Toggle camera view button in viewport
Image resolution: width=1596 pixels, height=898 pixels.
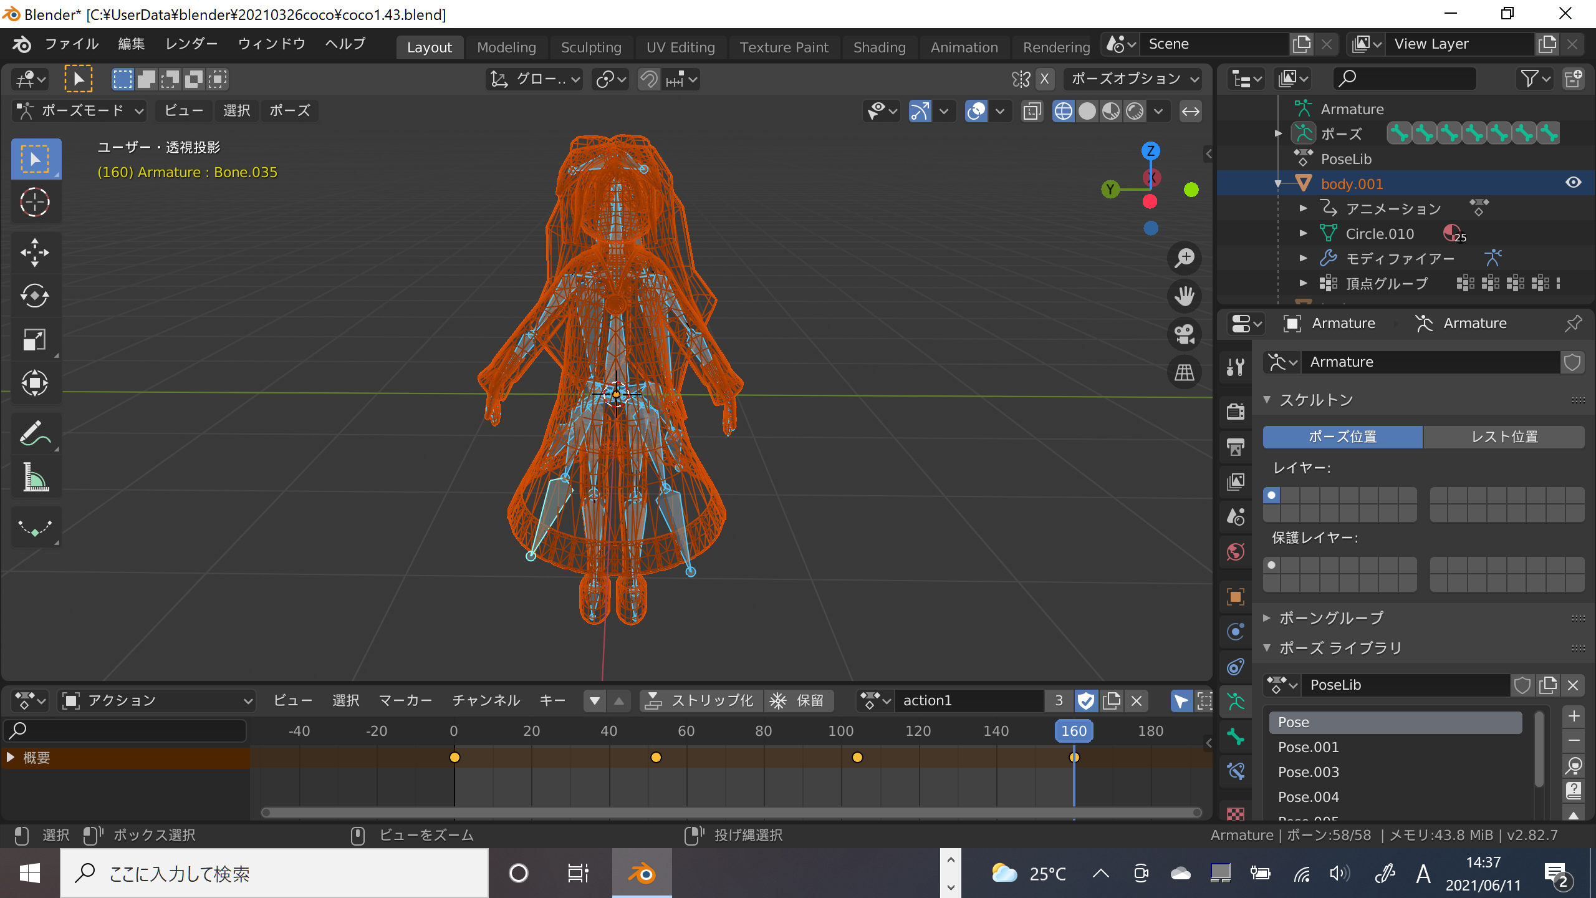[x=1184, y=335]
